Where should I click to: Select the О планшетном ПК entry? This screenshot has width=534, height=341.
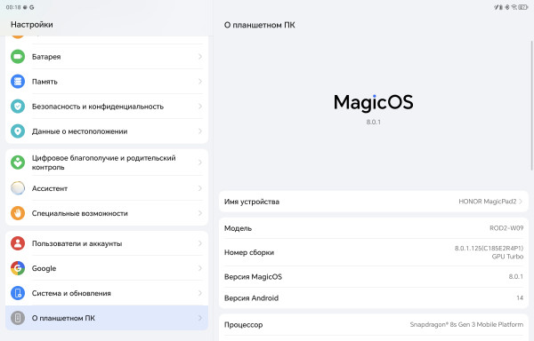pyautogui.click(x=107, y=318)
